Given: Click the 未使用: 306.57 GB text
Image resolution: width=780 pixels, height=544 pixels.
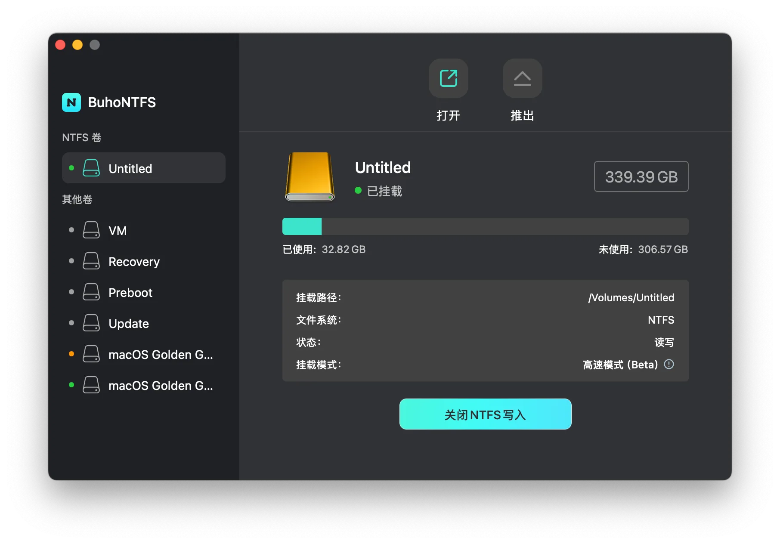Looking at the screenshot, I should (643, 249).
